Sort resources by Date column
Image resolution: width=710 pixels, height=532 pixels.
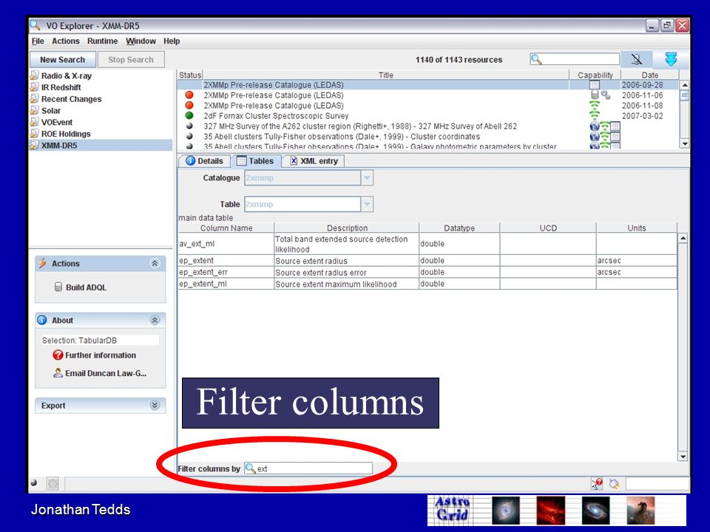[x=650, y=75]
